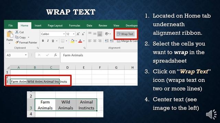The height and width of the screenshot is (123, 220).
Task: Click the Copy icon
Action: [x=17, y=37]
